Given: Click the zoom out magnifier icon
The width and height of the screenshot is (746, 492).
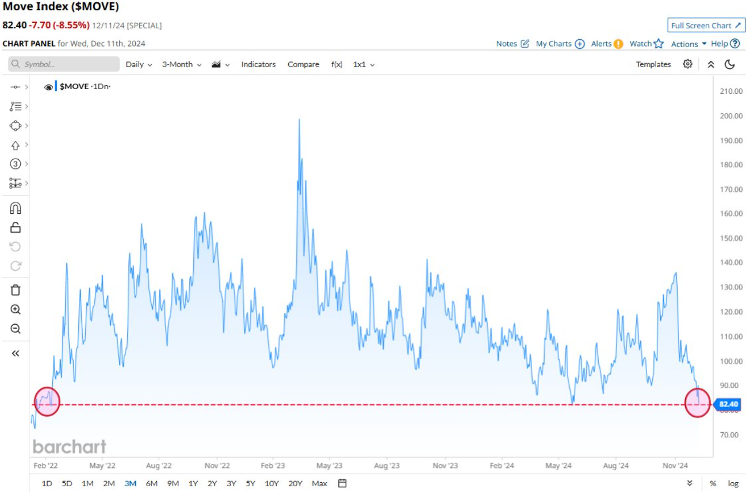Looking at the screenshot, I should pyautogui.click(x=16, y=329).
